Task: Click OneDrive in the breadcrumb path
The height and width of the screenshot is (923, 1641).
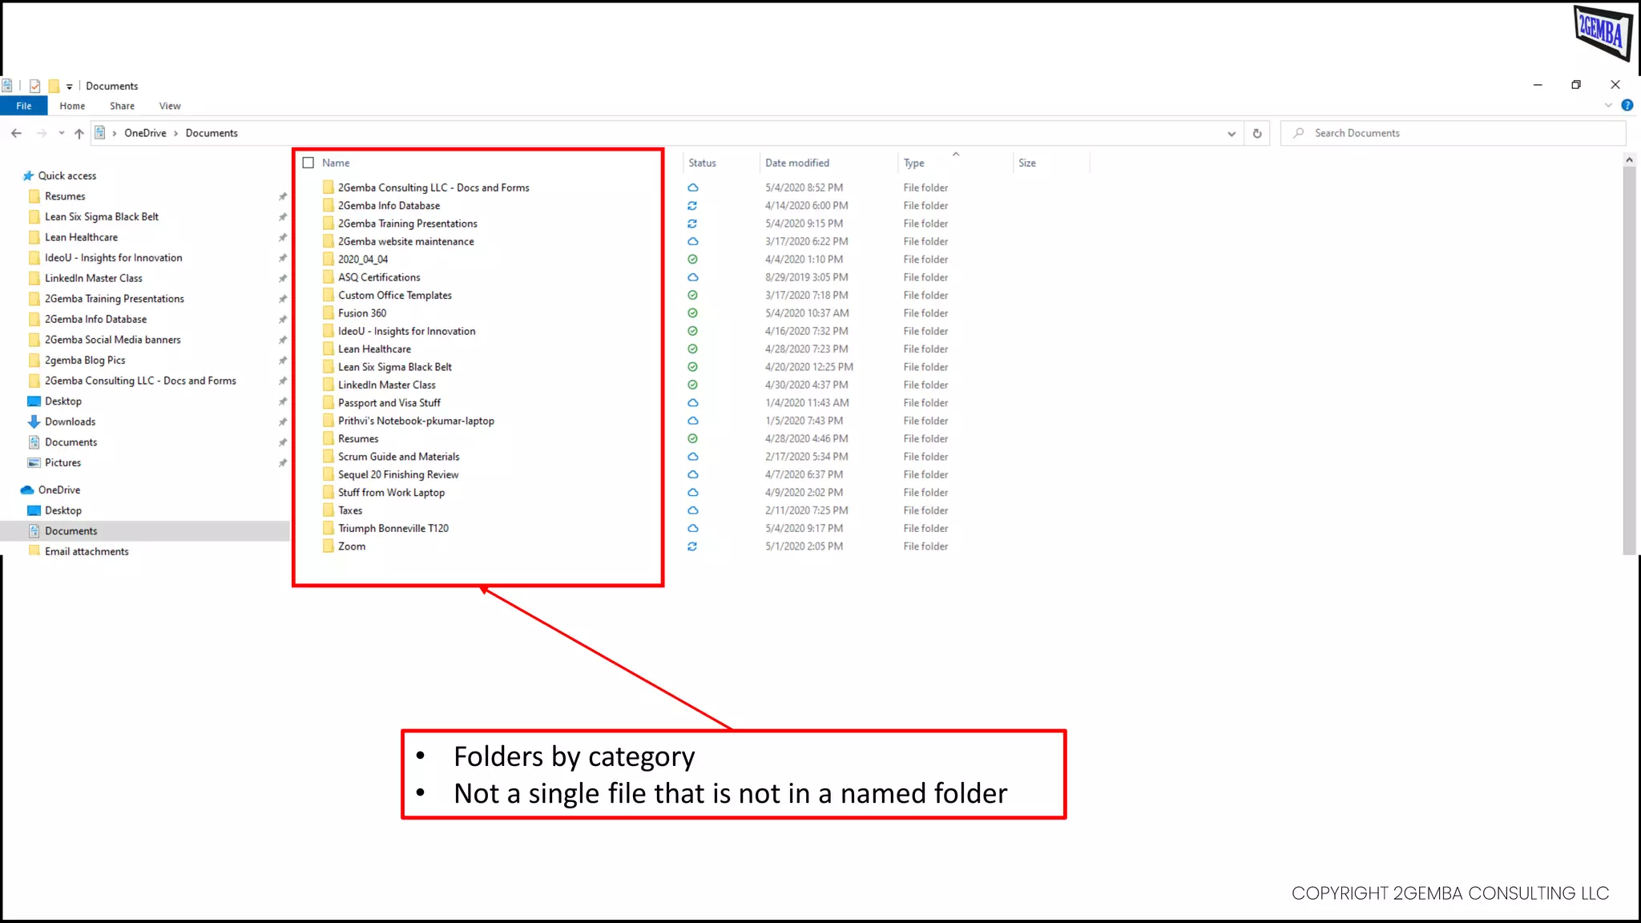Action: pyautogui.click(x=145, y=133)
